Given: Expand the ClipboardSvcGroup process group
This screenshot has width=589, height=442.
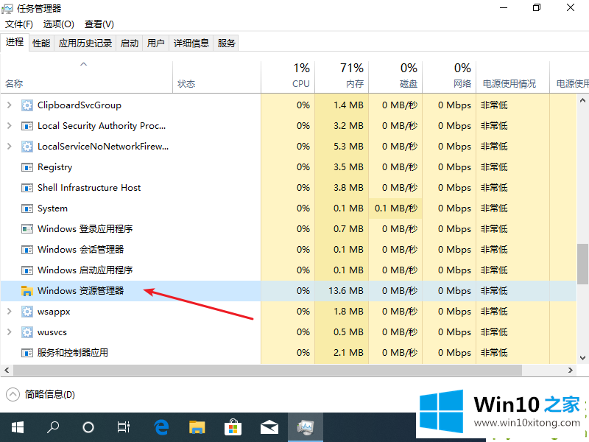Looking at the screenshot, I should click(10, 105).
